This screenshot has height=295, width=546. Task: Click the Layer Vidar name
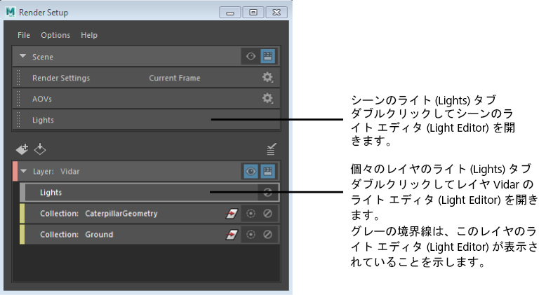pos(70,172)
